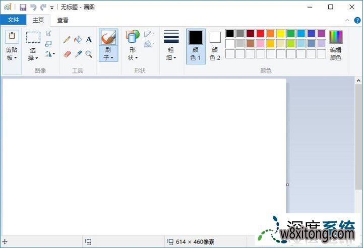Click the rectangular Select button
The width and height of the screenshot is (363, 248).
pyautogui.click(x=33, y=38)
